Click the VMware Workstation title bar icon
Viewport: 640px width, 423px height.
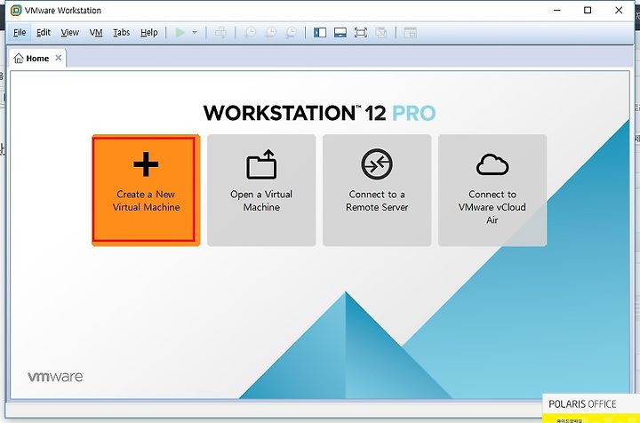[15, 10]
